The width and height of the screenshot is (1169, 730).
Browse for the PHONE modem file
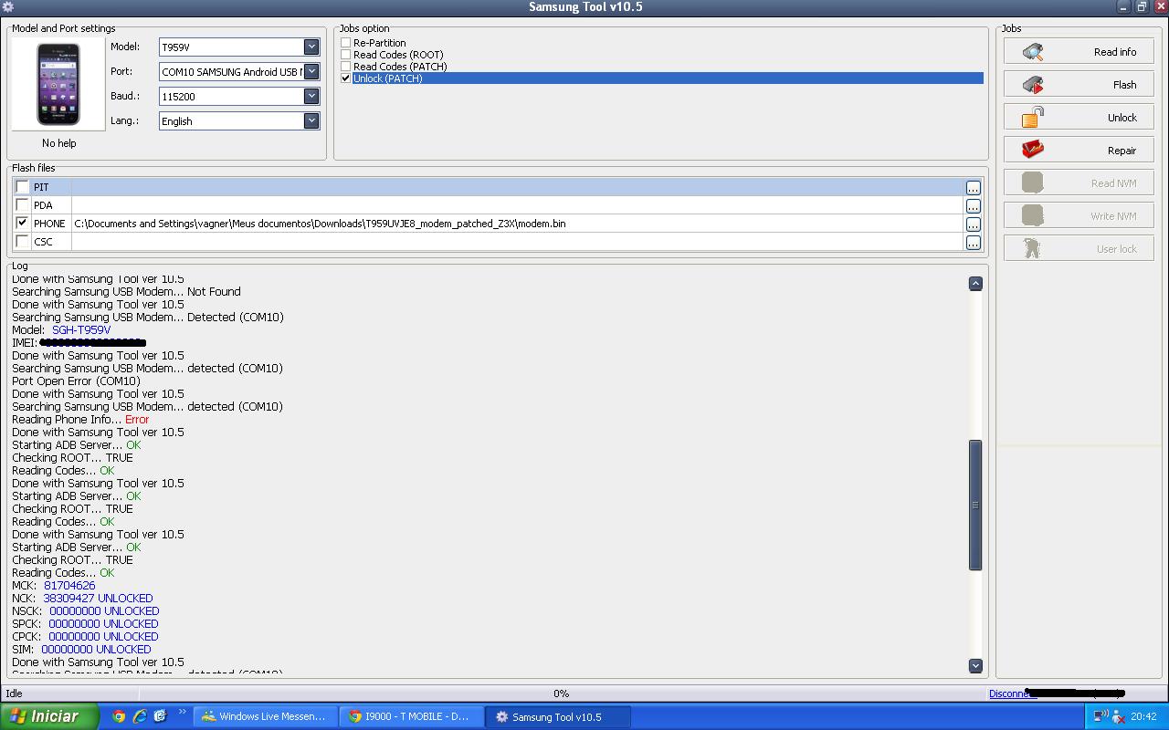(x=973, y=224)
